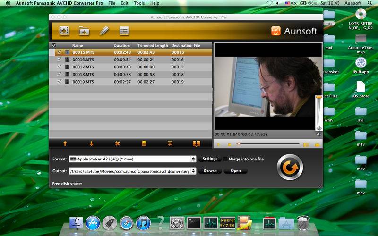Click the Destination File column header

pyautogui.click(x=186, y=45)
